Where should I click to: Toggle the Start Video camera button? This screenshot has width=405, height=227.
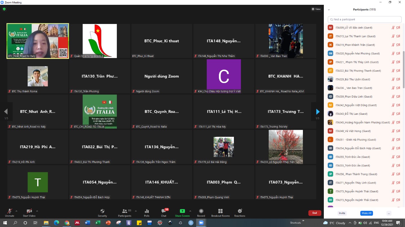[x=29, y=211]
